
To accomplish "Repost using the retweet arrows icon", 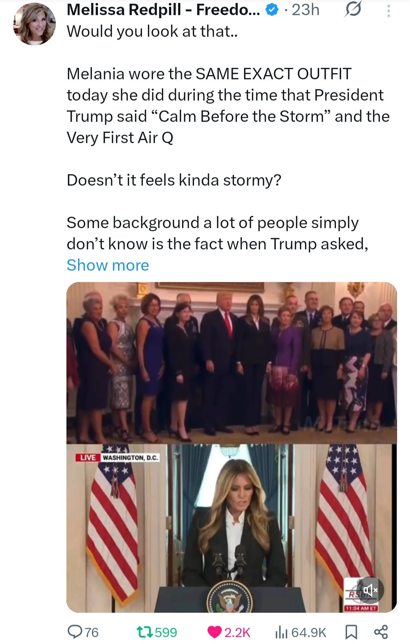I will click(145, 632).
